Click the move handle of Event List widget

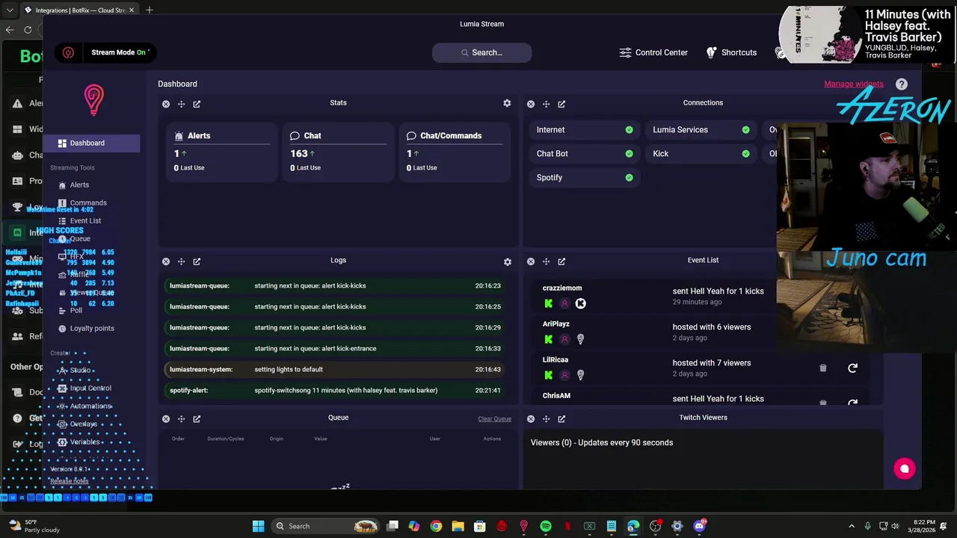[546, 262]
